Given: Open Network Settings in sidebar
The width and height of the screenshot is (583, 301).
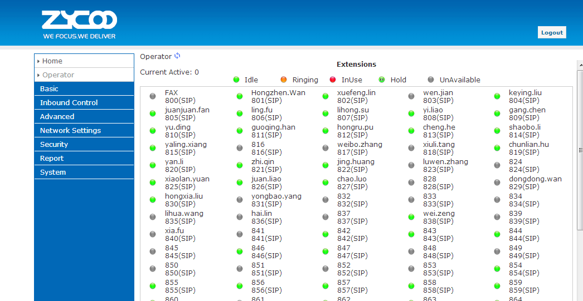Looking at the screenshot, I should pos(70,131).
